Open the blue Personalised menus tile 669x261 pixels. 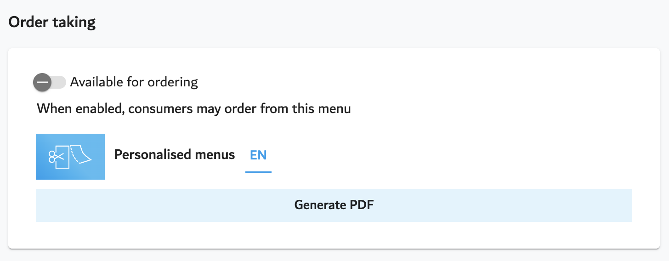click(70, 157)
